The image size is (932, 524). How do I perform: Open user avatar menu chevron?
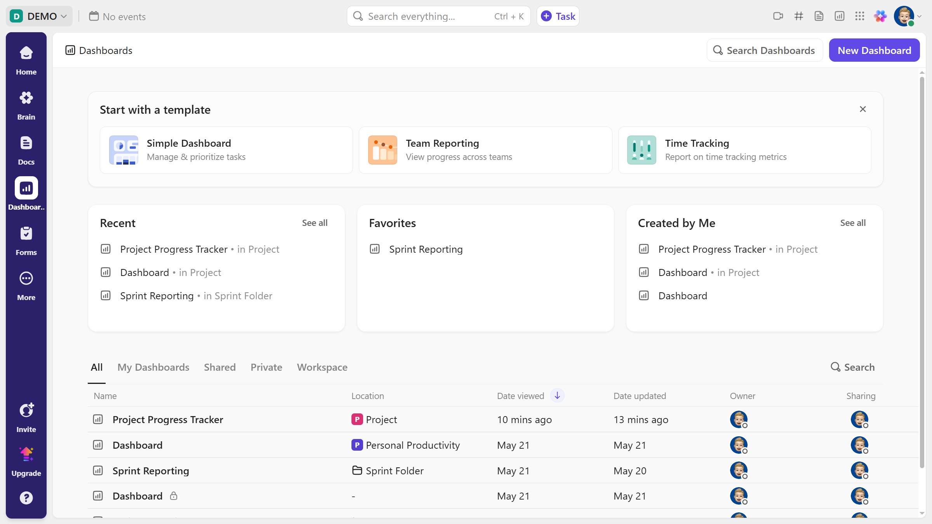point(919,16)
